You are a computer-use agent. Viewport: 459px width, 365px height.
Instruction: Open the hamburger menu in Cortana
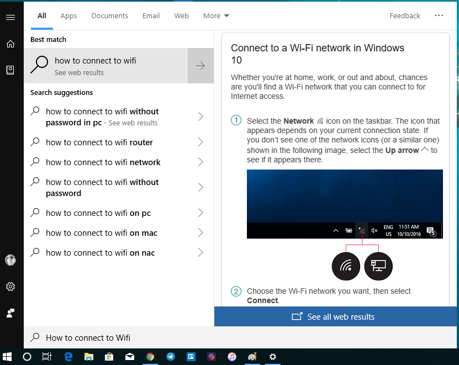tap(10, 16)
